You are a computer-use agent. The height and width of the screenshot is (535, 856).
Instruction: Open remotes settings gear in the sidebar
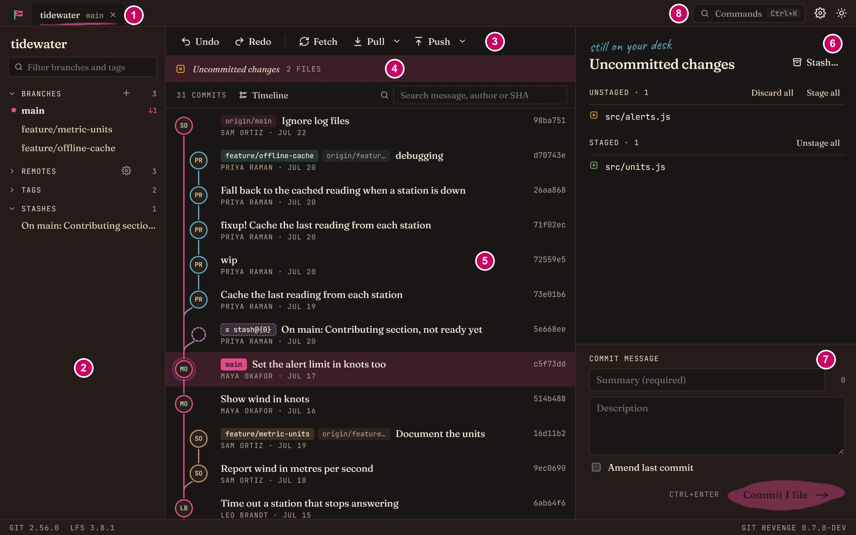126,171
